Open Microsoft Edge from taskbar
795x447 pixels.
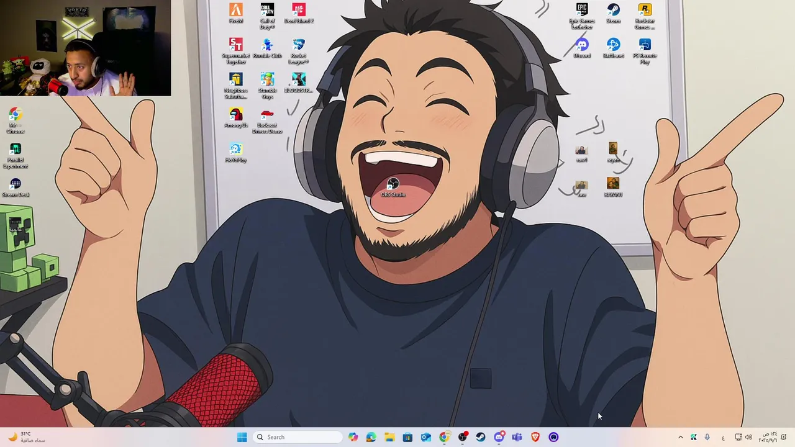pyautogui.click(x=371, y=437)
